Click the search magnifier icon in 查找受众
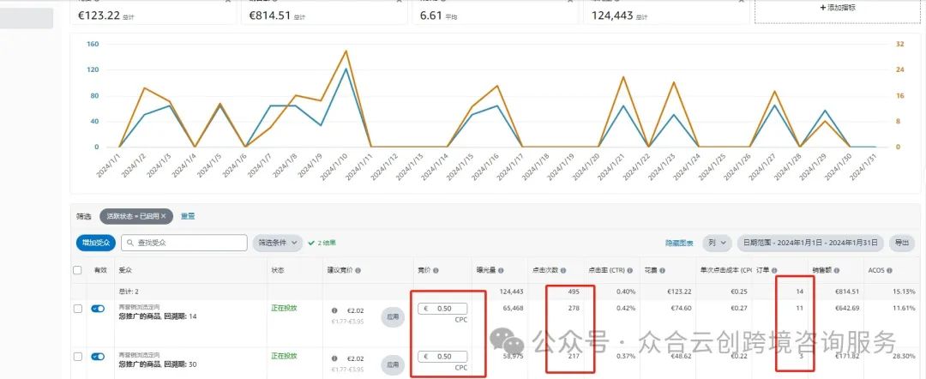926x379 pixels. (130, 243)
